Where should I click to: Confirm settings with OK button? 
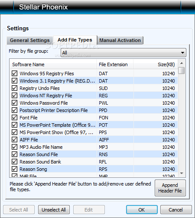(142, 210)
